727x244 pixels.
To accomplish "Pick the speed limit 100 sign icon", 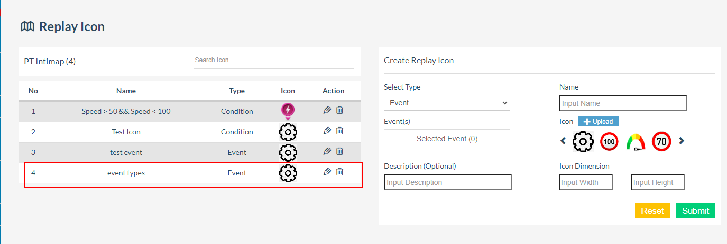I will click(x=609, y=141).
